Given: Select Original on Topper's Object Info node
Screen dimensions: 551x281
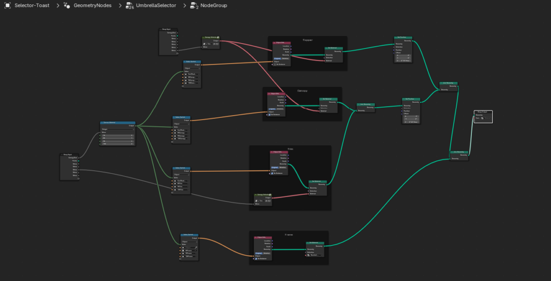Looking at the screenshot, I should (x=277, y=58).
